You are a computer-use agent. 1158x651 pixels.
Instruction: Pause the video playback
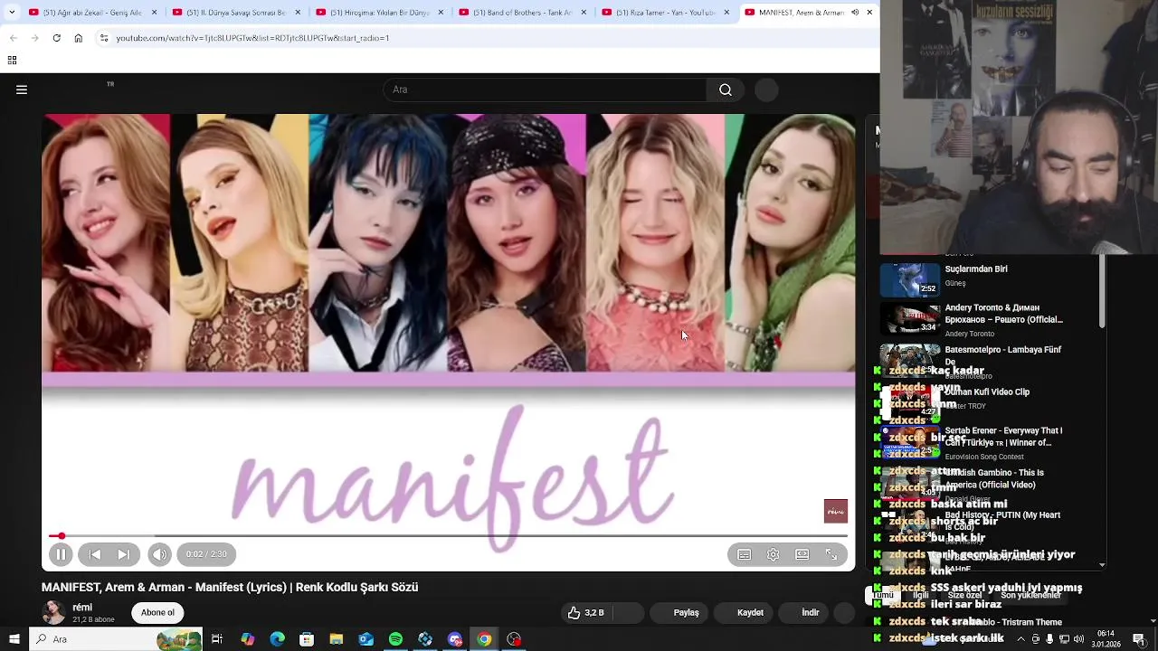pos(61,554)
